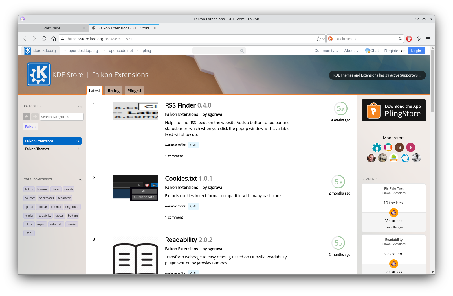453x296 pixels.
Task: Open the Cookies.txt thumbnail
Action: click(136, 188)
